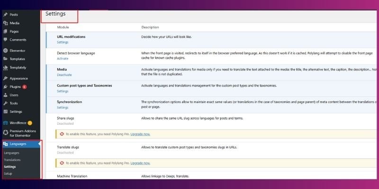Click the Wordfence notification badge
This screenshot has width=379, height=189.
(30, 123)
